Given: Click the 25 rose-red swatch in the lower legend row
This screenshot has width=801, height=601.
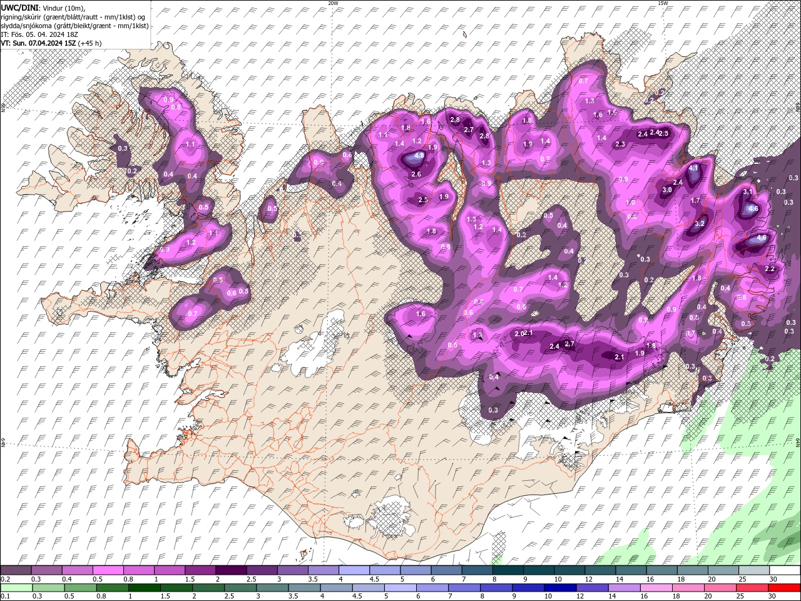Looking at the screenshot, I should pyautogui.click(x=752, y=588).
